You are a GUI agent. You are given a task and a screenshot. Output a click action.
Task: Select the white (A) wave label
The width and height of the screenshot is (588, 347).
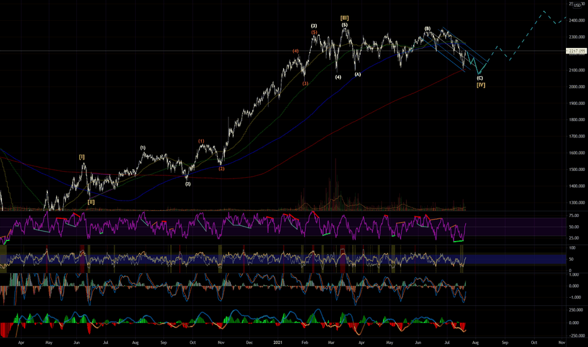[x=358, y=74]
